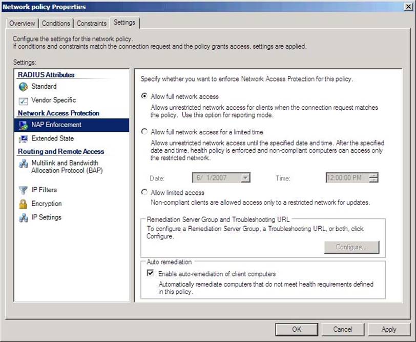The image size is (416, 342).
Task: Go to the Constraints tab
Action: coord(92,23)
